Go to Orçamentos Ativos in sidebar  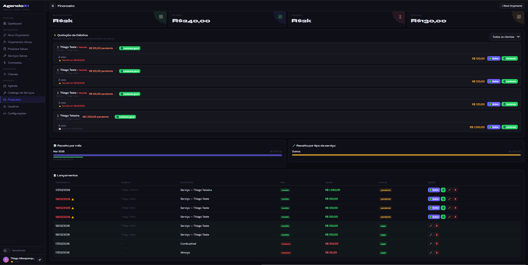[x=20, y=42]
